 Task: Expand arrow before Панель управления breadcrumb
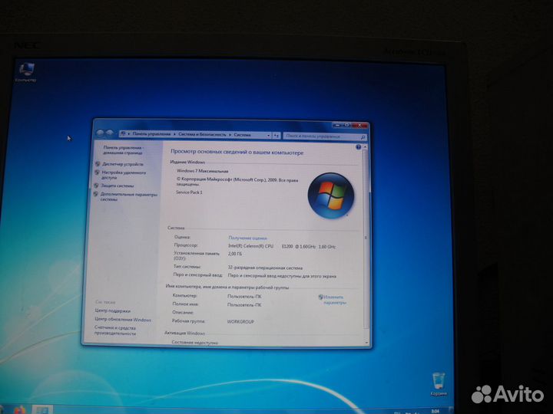(x=129, y=133)
